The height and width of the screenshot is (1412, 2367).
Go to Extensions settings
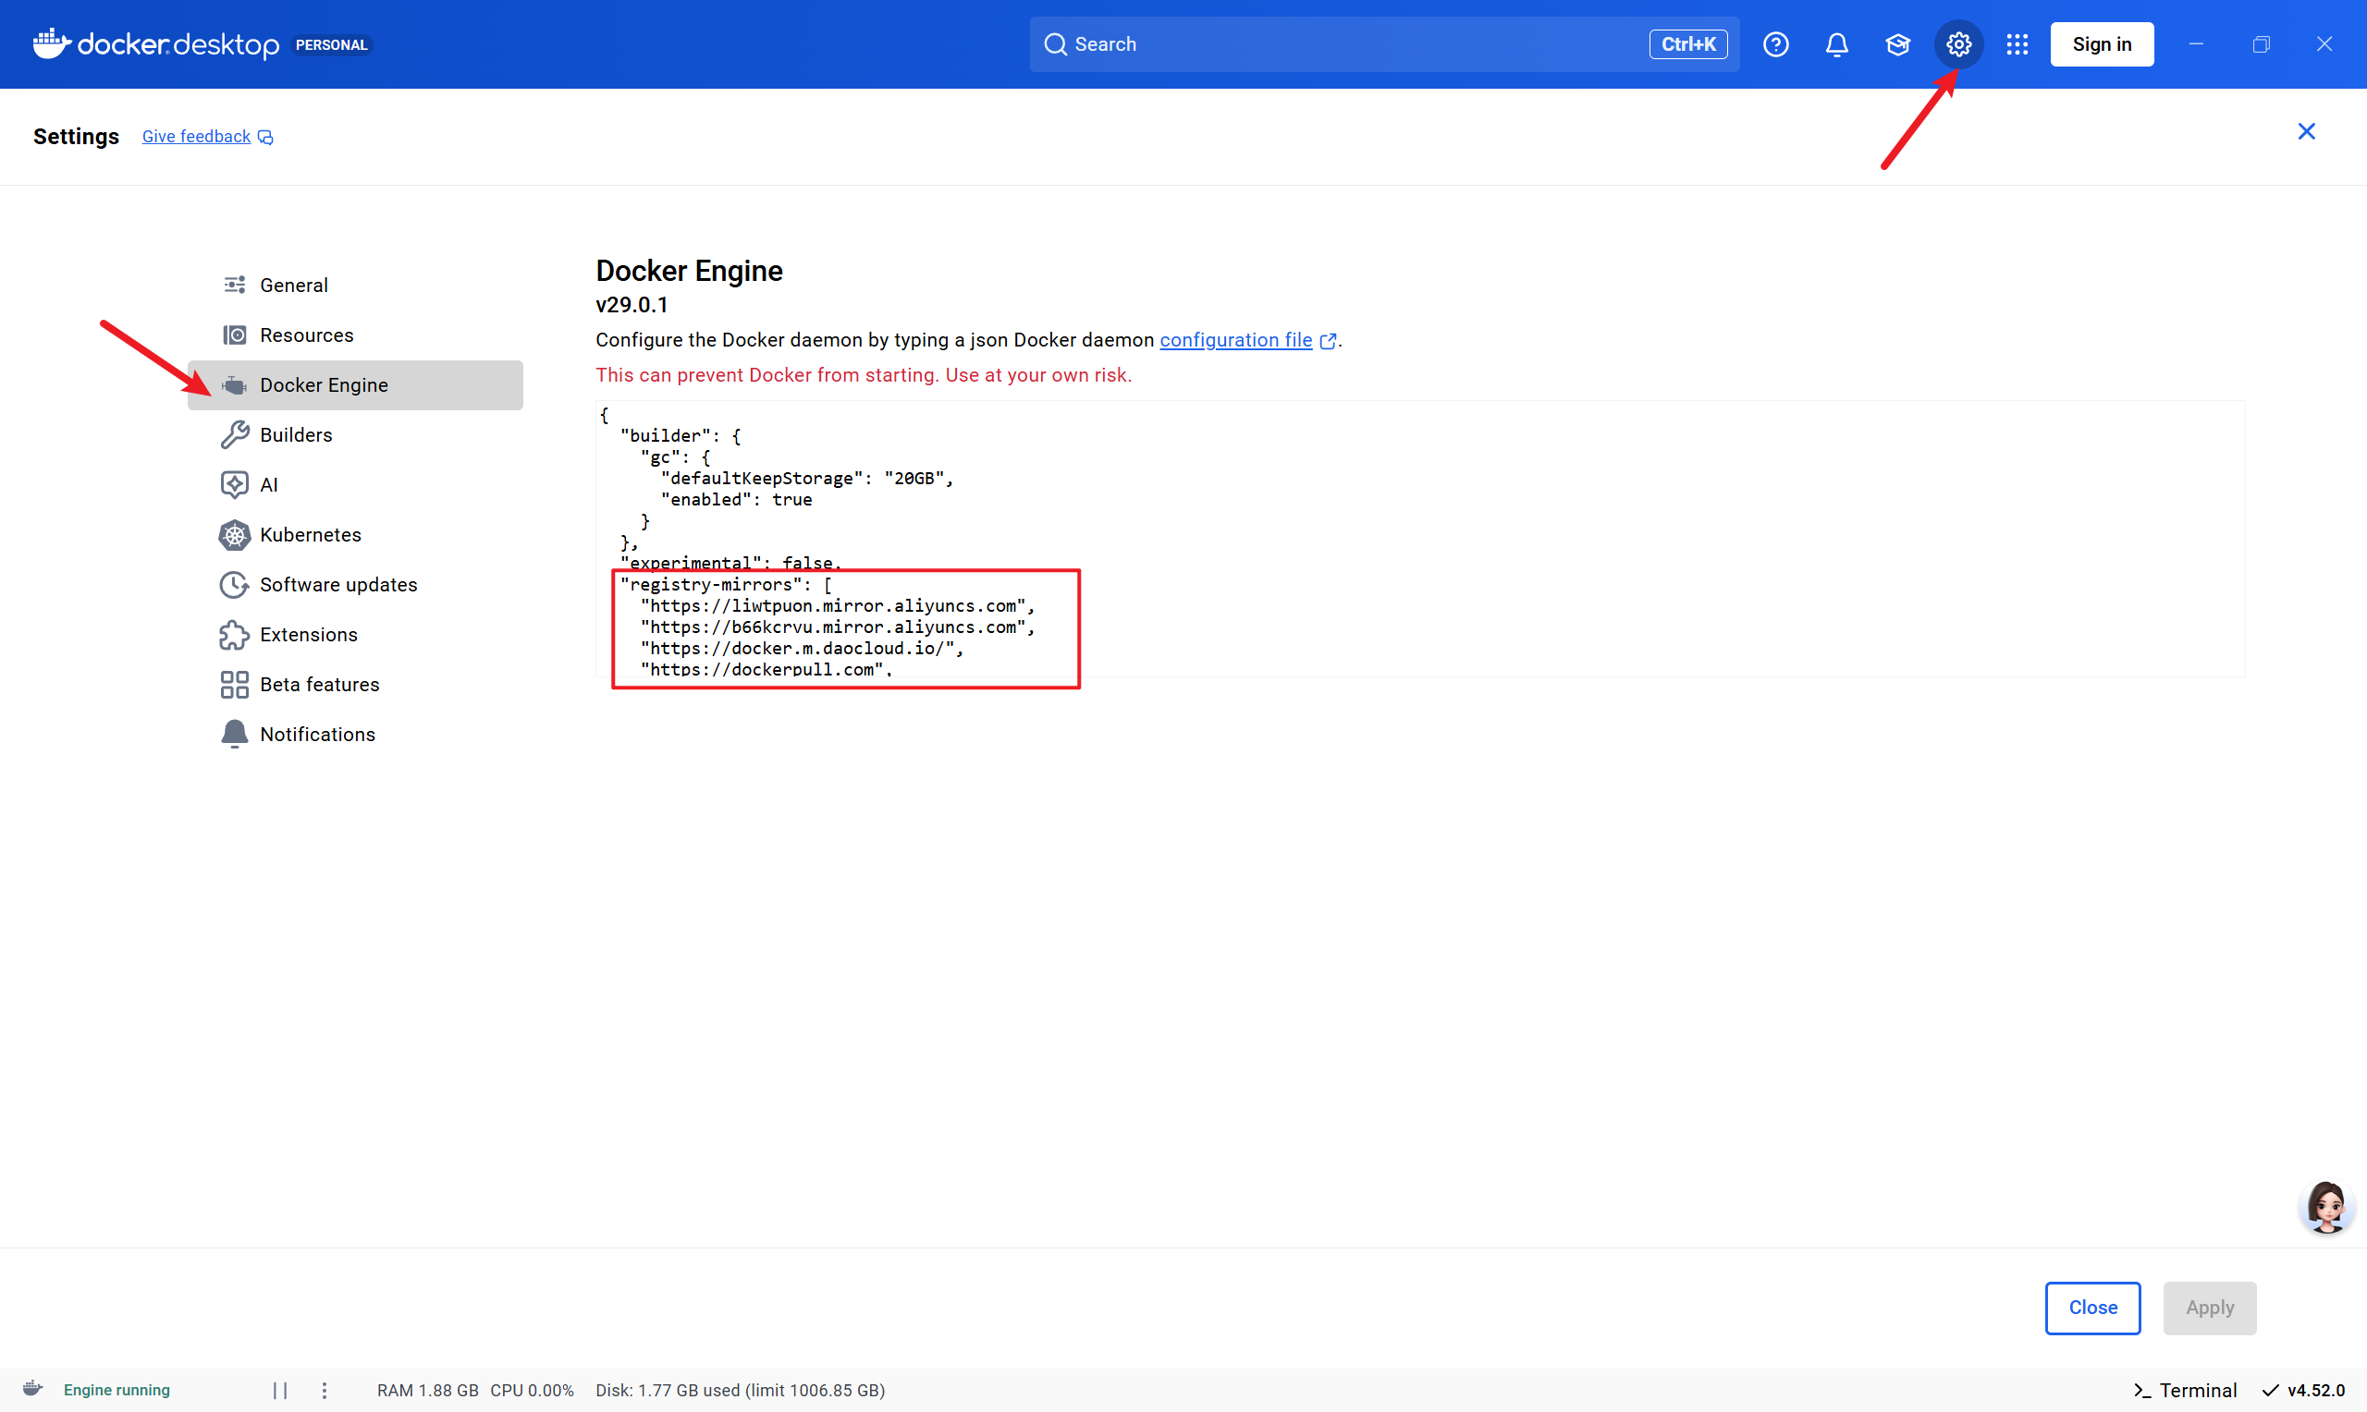click(x=355, y=635)
